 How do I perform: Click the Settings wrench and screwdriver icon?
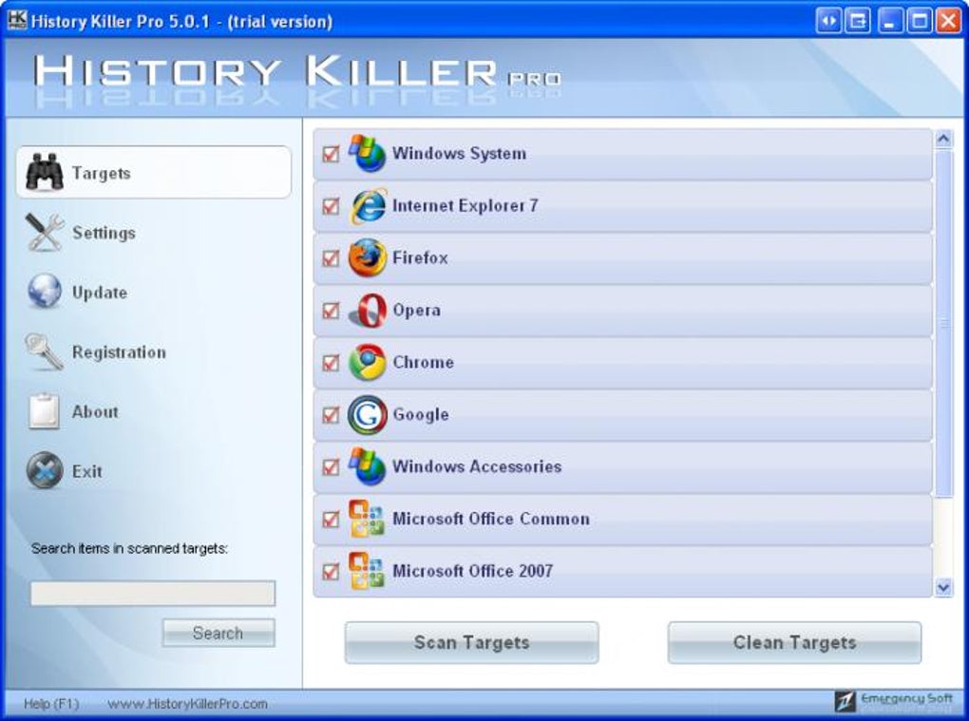tap(45, 233)
